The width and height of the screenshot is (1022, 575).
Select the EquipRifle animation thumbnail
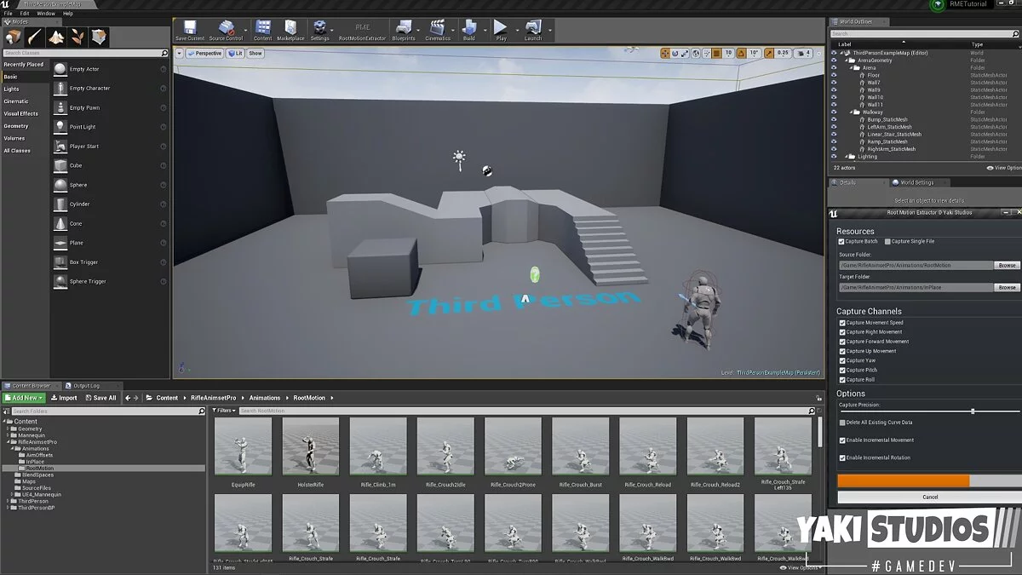tap(242, 447)
